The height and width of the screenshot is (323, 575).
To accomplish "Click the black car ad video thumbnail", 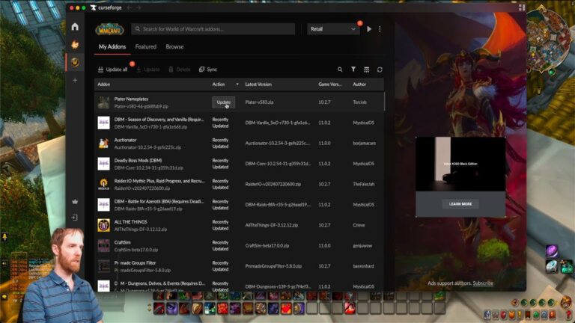I will tap(460, 164).
